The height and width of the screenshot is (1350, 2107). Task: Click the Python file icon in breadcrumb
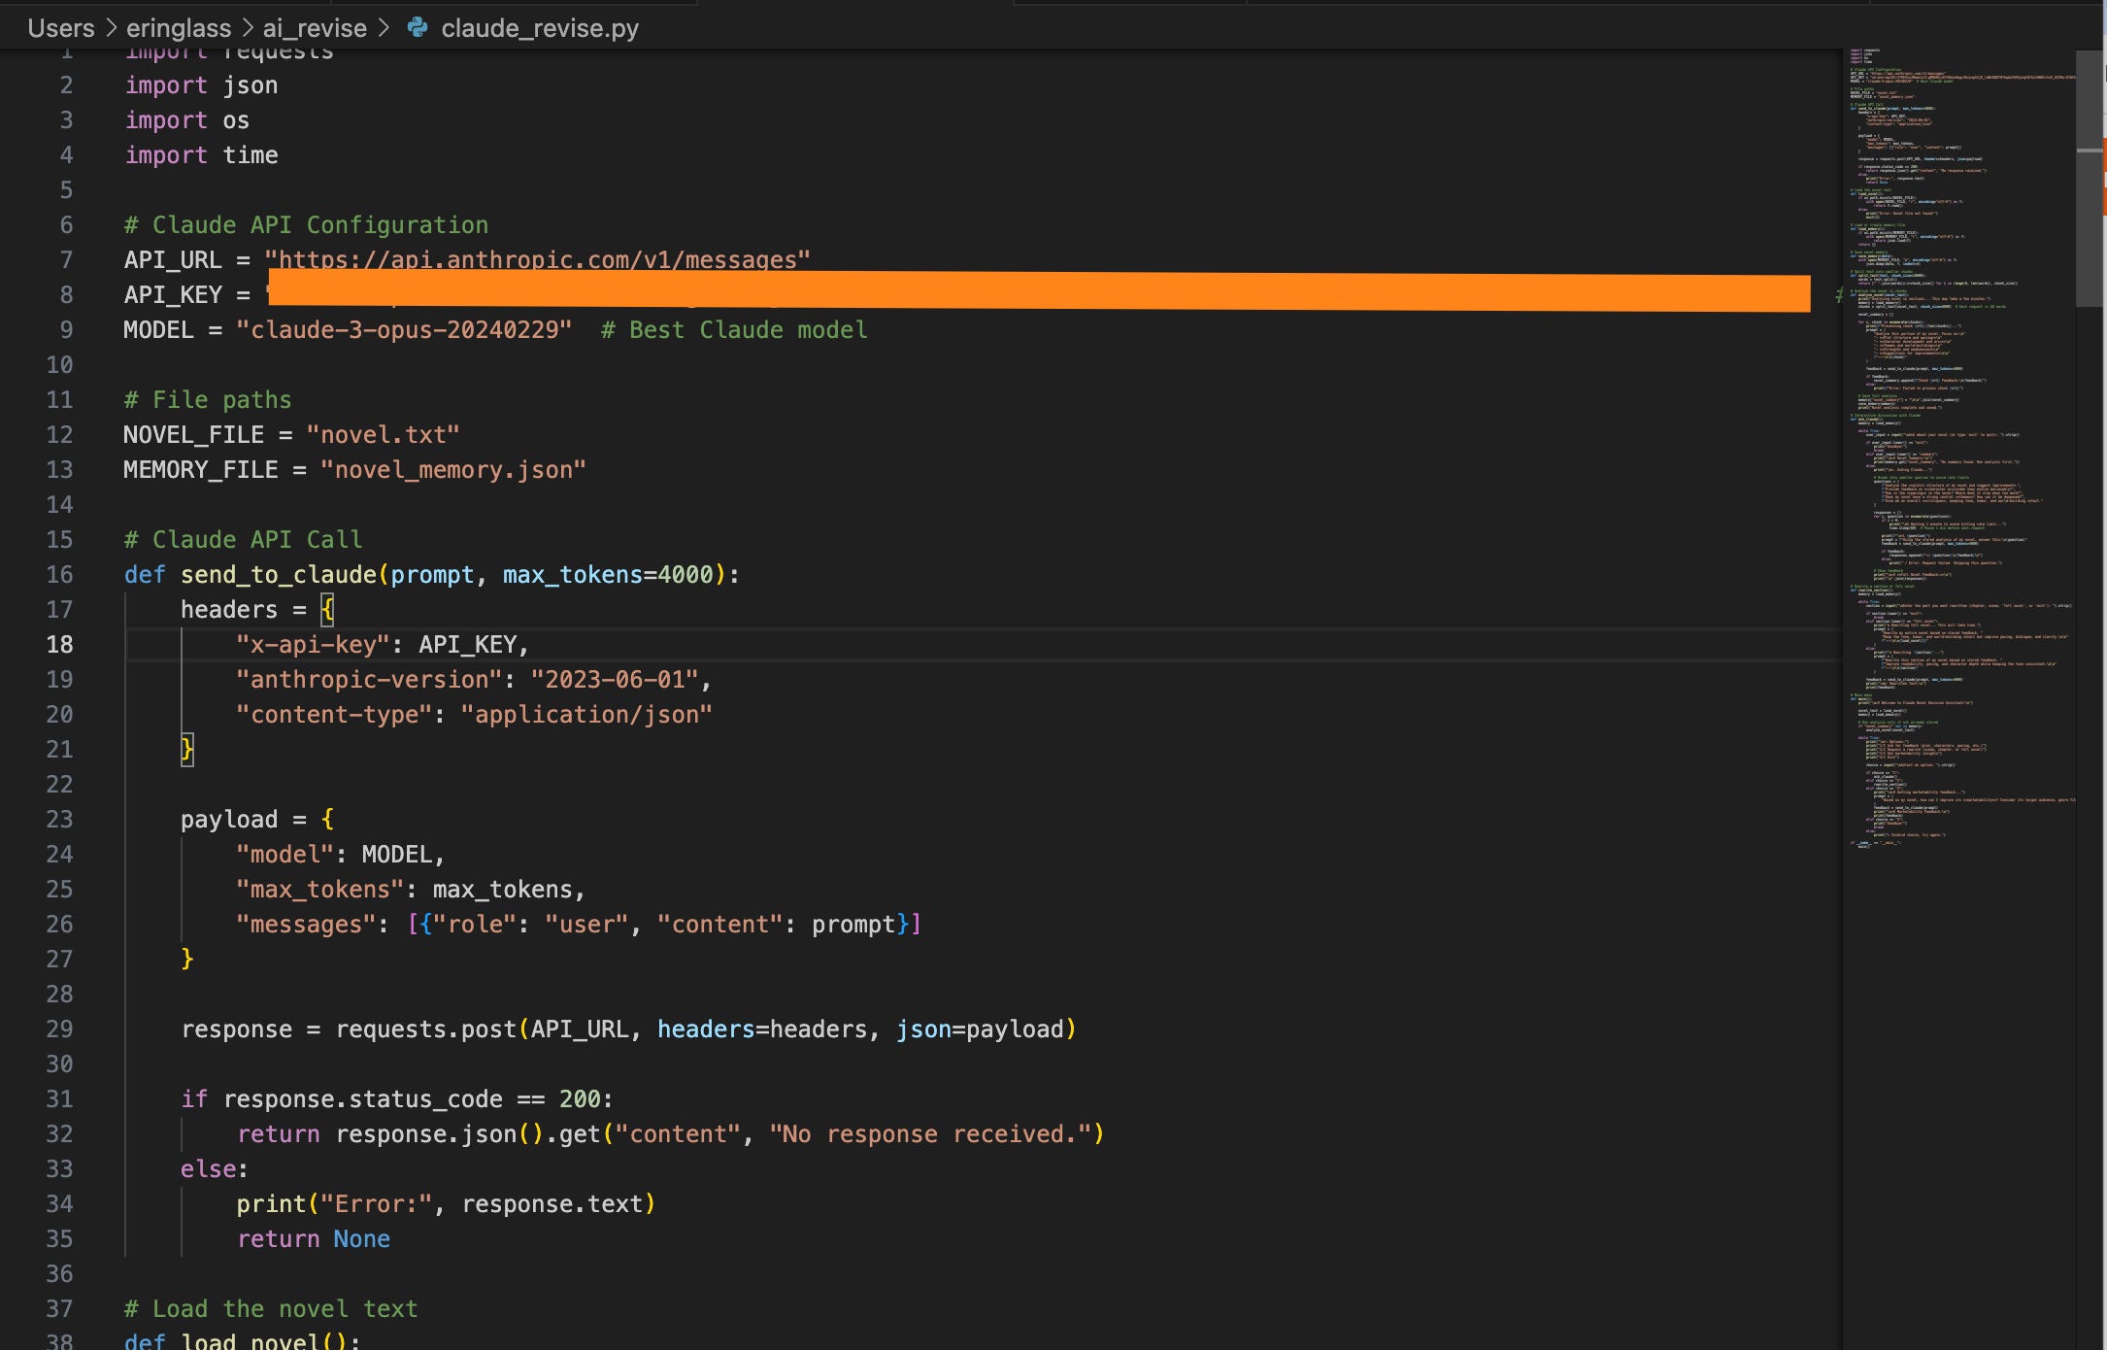point(418,27)
